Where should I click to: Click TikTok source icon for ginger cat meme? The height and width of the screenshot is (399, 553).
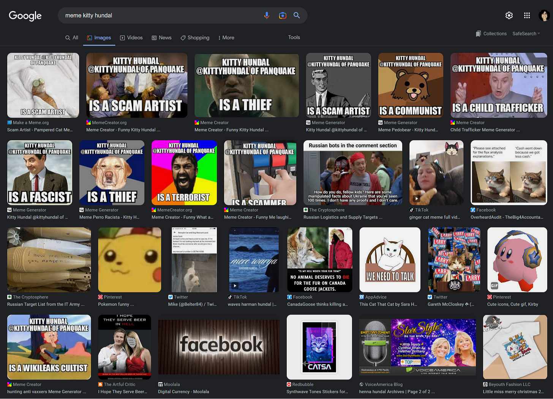412,210
